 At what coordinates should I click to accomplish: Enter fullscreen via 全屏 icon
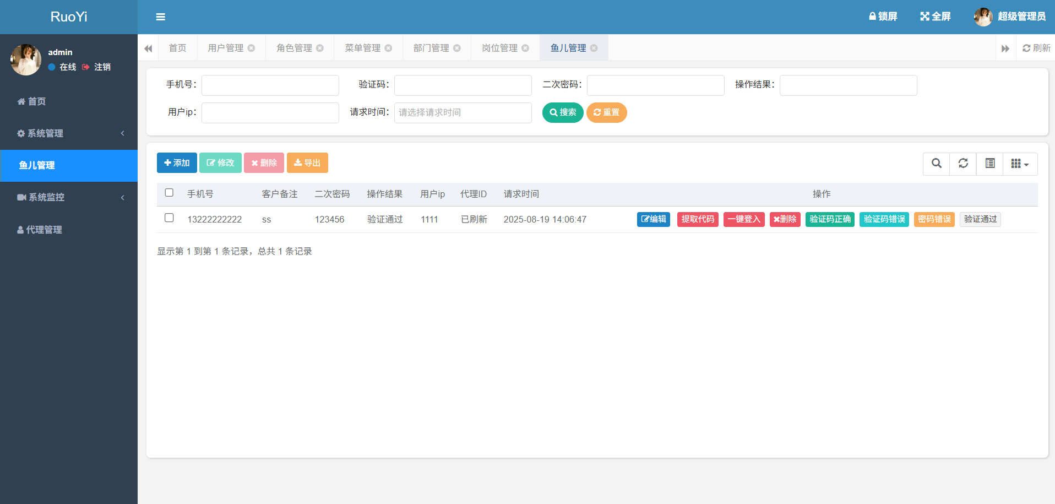tap(935, 17)
